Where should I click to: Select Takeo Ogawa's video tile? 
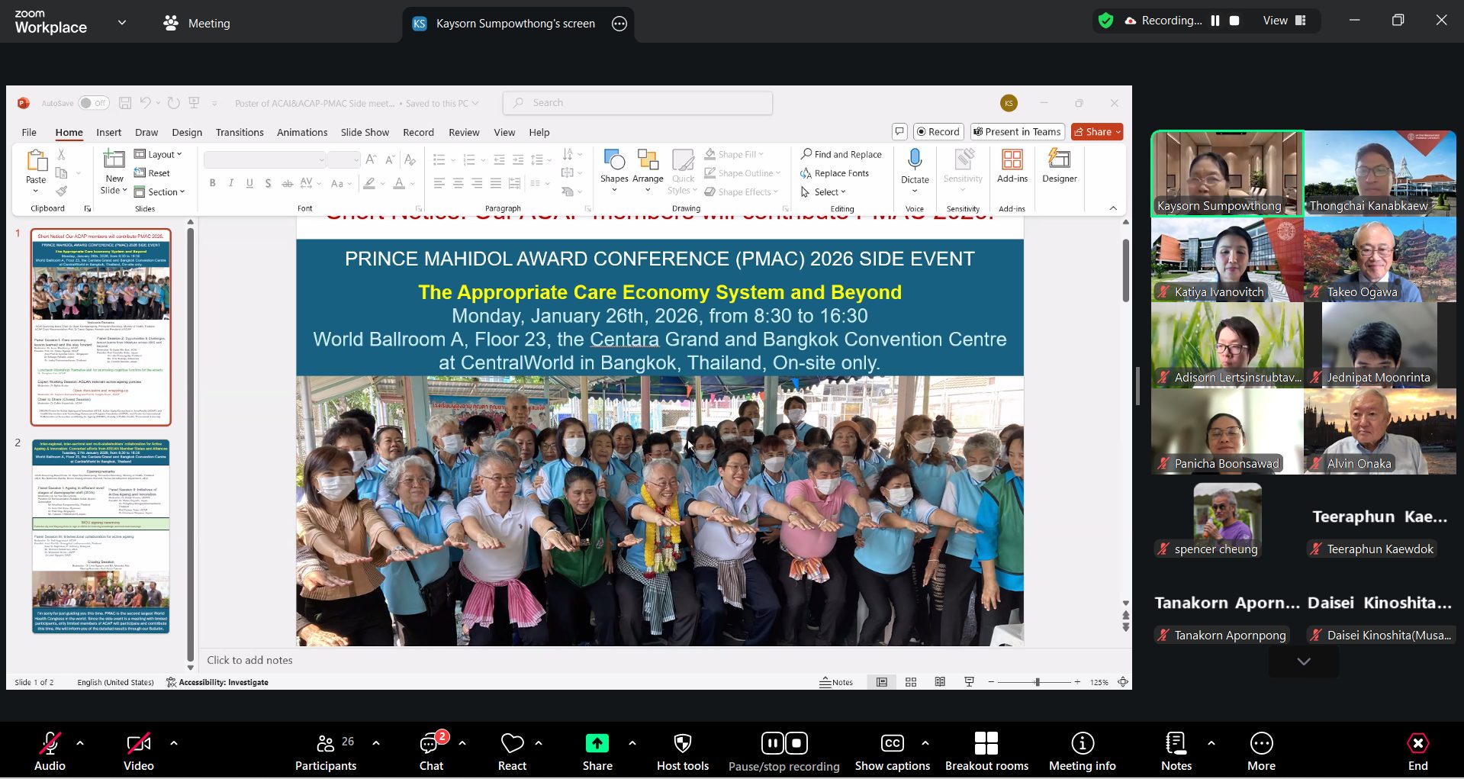click(x=1379, y=259)
